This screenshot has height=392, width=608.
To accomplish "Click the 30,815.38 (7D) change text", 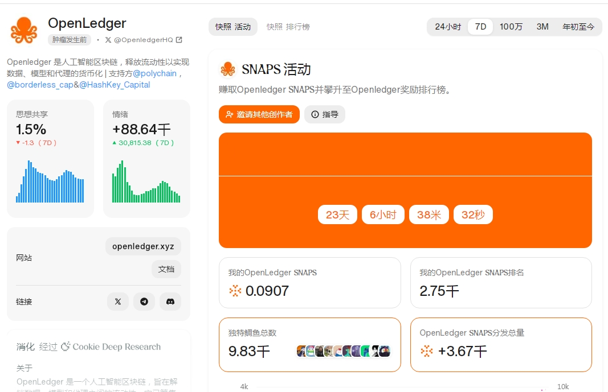I will click(143, 143).
